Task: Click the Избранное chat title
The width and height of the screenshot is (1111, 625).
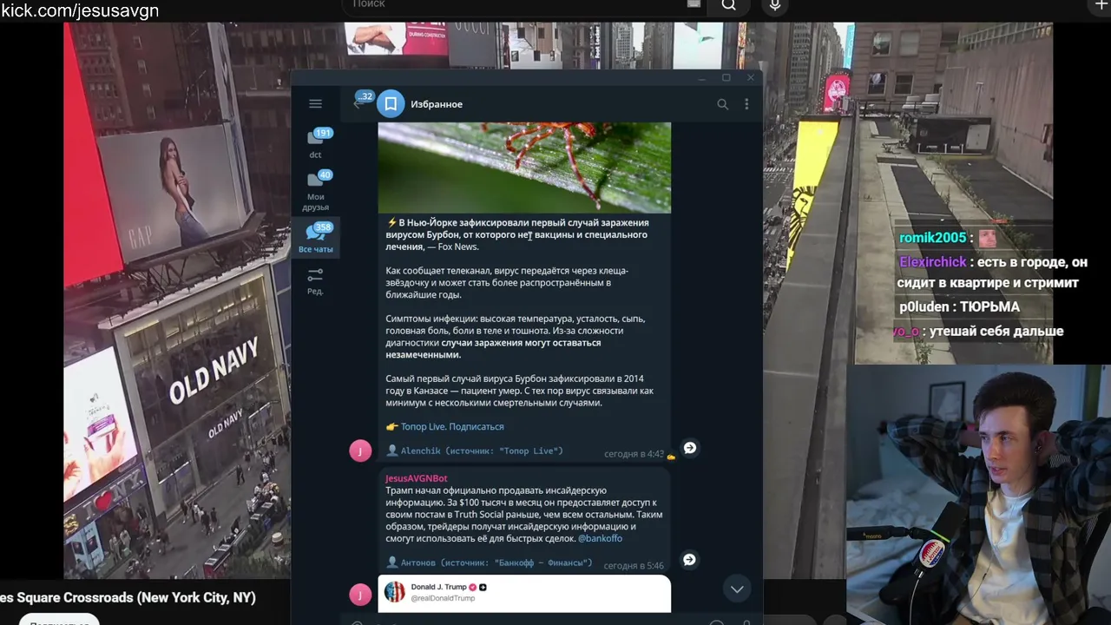Action: tap(437, 104)
